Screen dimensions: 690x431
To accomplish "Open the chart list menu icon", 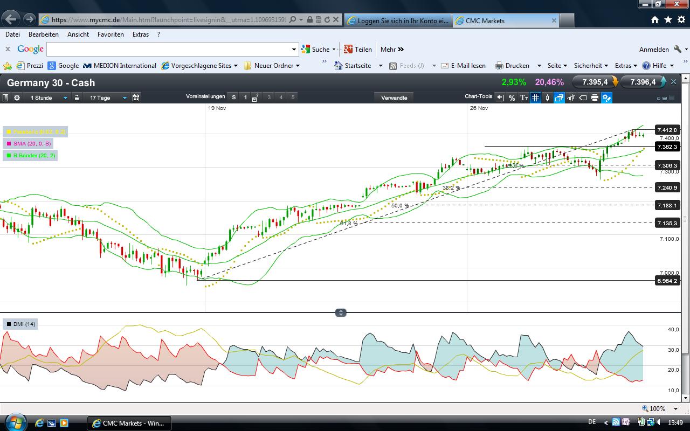I will click(5, 98).
